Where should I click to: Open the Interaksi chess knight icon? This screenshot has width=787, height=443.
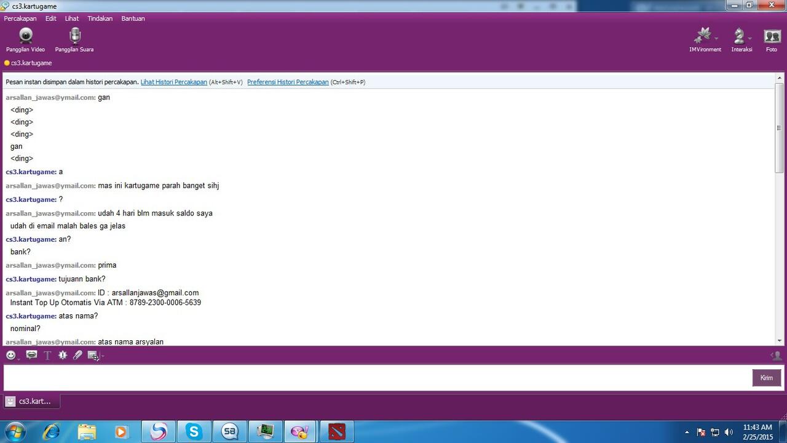739,36
